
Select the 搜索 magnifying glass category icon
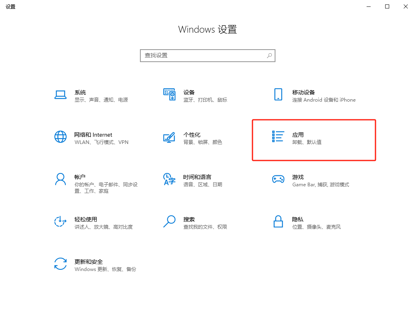pyautogui.click(x=169, y=221)
